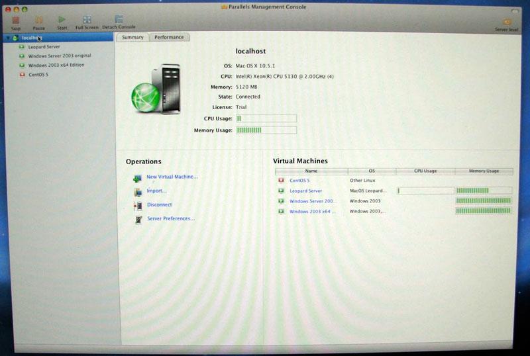The image size is (530, 356).
Task: Enter Full Screen from the toolbar
Action: 87,20
